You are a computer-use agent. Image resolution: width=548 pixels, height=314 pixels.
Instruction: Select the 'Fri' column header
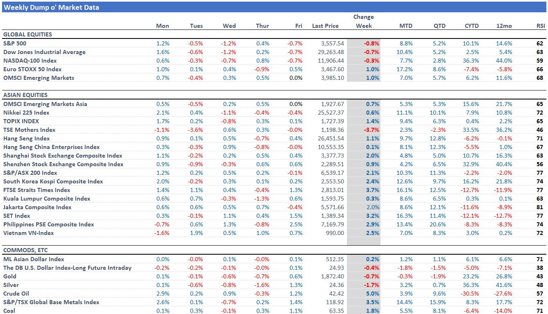[299, 26]
